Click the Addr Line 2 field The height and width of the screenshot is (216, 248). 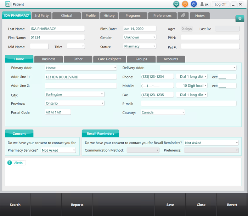click(81, 86)
